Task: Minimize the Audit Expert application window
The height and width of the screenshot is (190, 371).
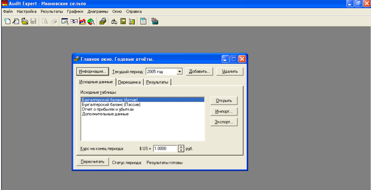Action: (350, 4)
